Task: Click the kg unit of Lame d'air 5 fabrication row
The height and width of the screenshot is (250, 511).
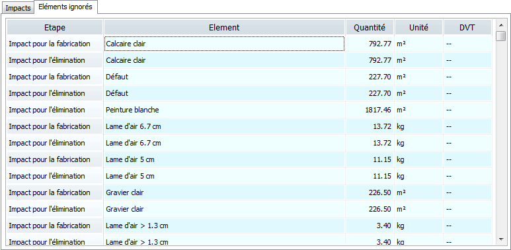Action: point(418,159)
